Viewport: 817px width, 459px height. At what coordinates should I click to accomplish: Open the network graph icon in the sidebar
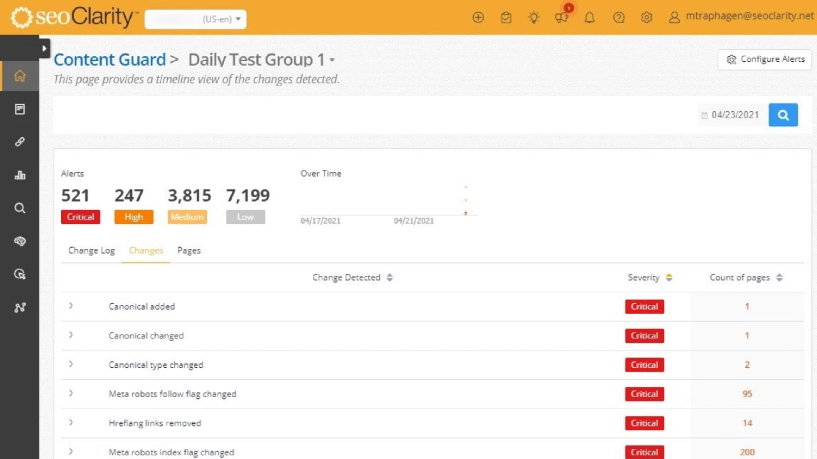pyautogui.click(x=20, y=307)
